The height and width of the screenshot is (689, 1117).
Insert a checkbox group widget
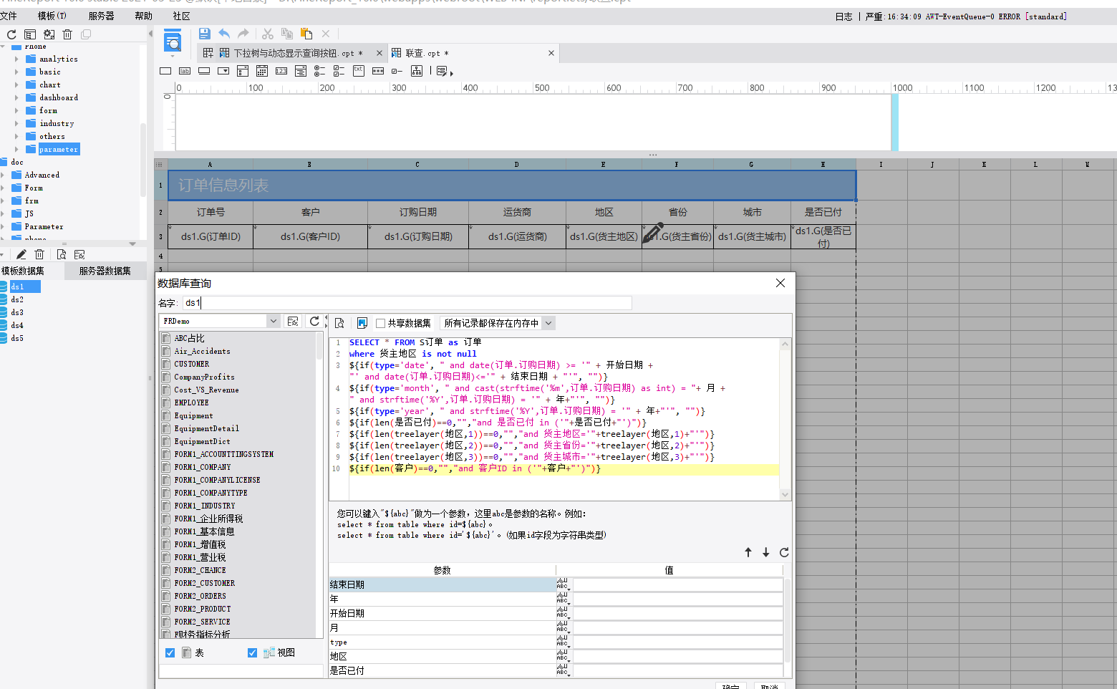click(x=339, y=71)
